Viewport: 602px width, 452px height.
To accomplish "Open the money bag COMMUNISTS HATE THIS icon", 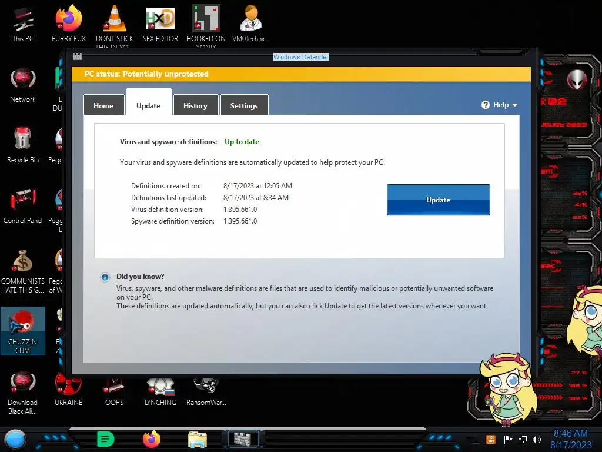I will [x=23, y=271].
